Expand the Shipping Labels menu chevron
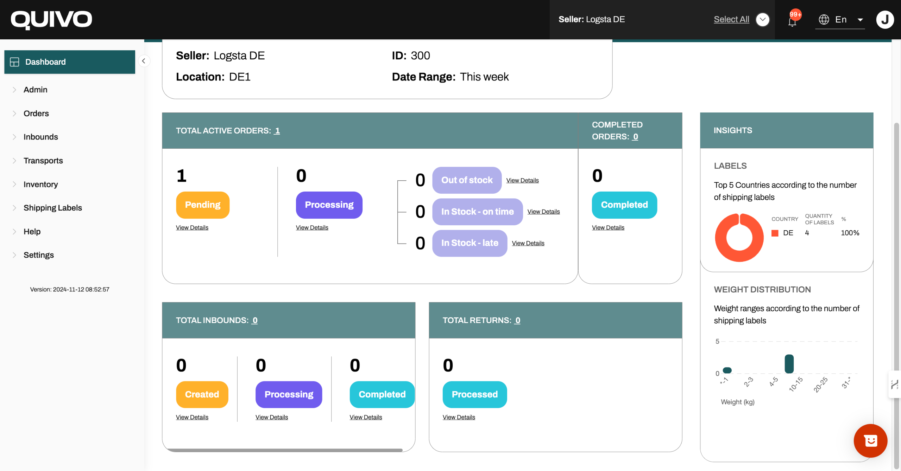901x471 pixels. click(x=14, y=208)
